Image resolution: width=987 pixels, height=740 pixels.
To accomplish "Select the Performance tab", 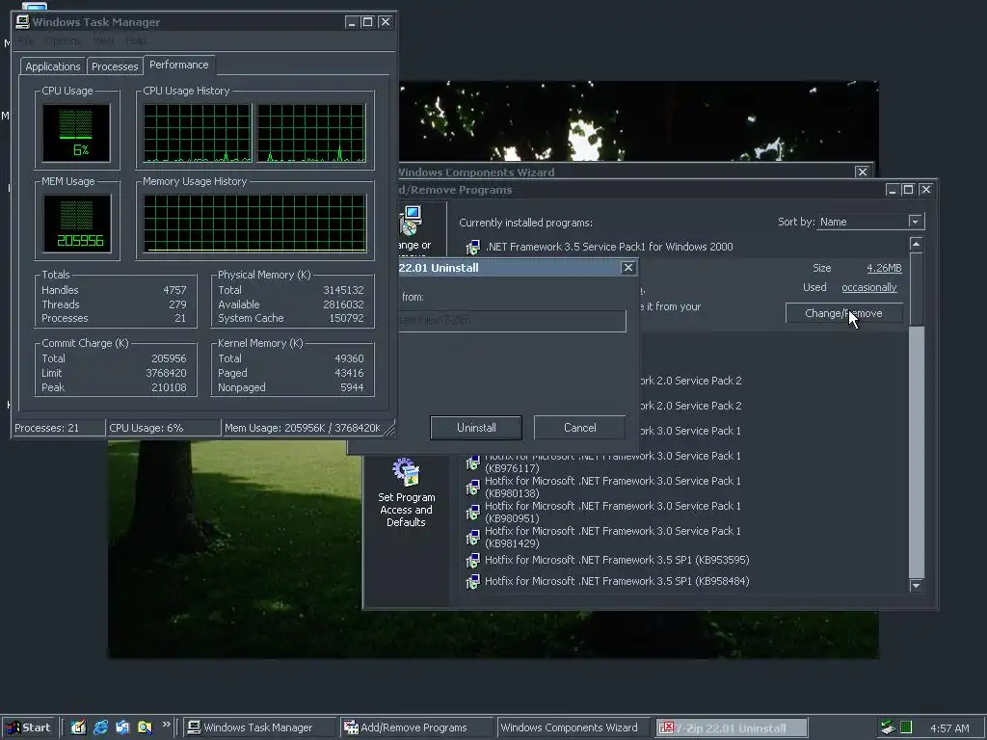I will coord(178,65).
